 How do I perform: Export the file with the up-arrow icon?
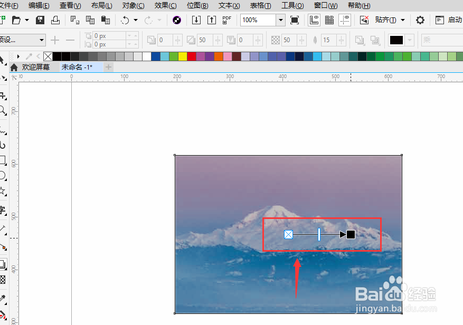pyautogui.click(x=211, y=20)
